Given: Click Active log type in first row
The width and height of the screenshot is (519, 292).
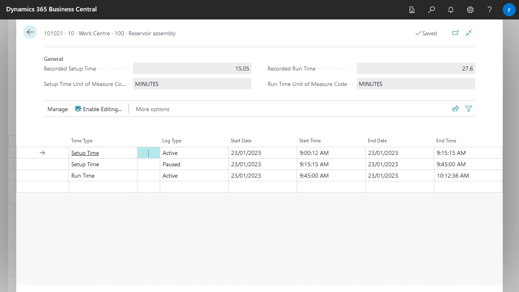Looking at the screenshot, I should [194, 153].
